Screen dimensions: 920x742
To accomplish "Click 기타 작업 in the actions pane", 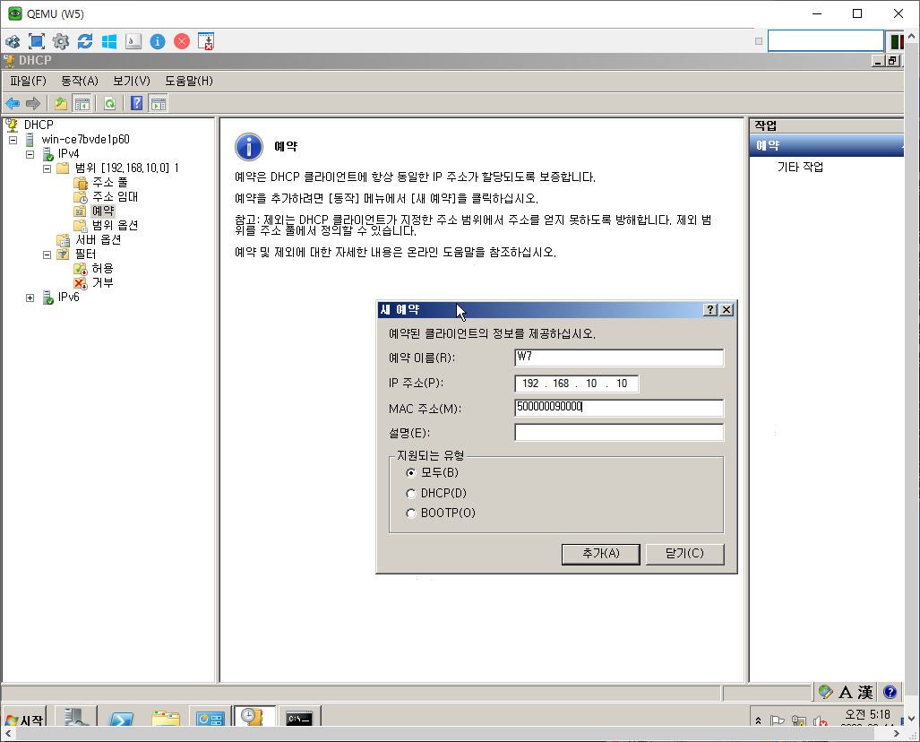I will coord(800,168).
